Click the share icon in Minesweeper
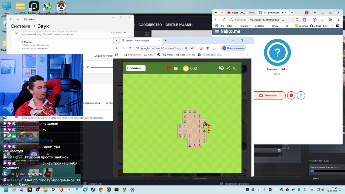345x194 pixels. click(x=228, y=68)
